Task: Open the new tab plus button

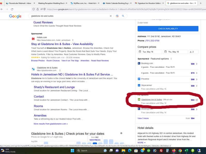Action: (201, 3)
